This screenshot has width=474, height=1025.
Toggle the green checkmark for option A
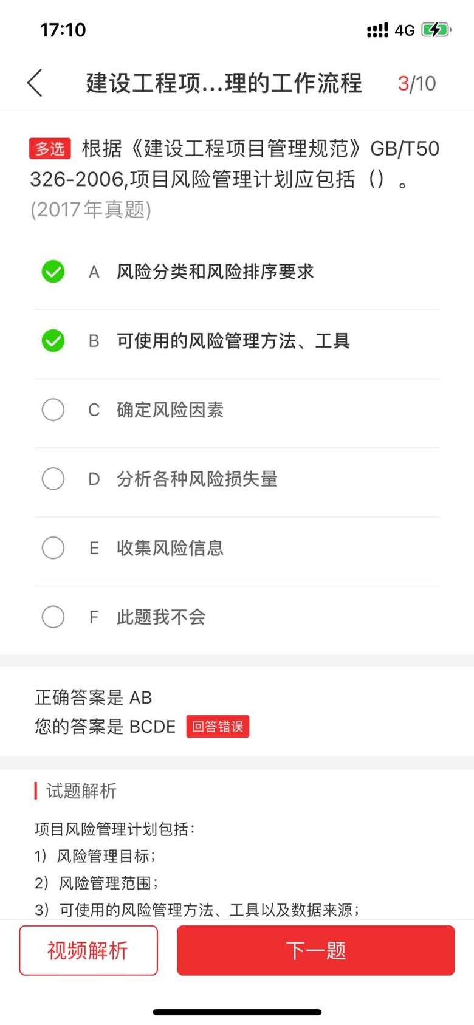click(53, 272)
